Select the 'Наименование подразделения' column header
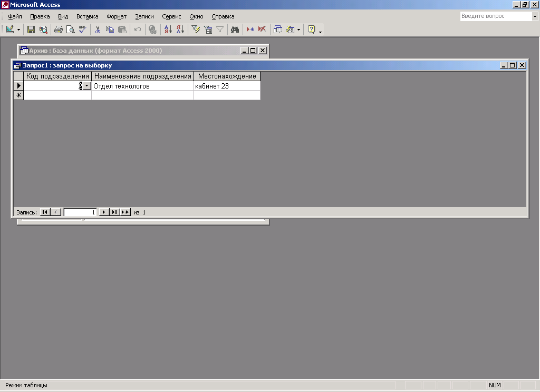Viewport: 540px width, 392px height. (x=142, y=76)
